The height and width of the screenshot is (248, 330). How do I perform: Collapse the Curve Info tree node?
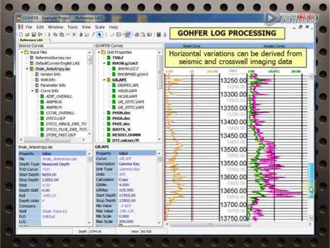[33, 91]
